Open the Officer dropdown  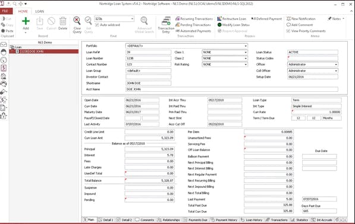[336, 65]
